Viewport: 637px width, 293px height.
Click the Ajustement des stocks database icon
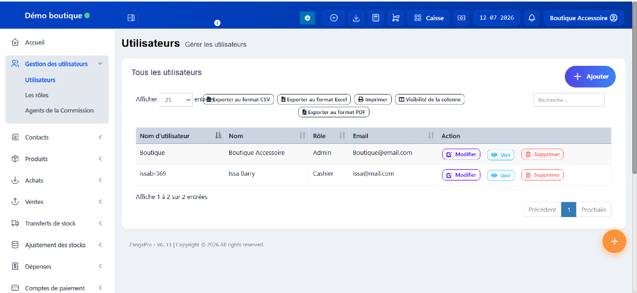point(15,245)
